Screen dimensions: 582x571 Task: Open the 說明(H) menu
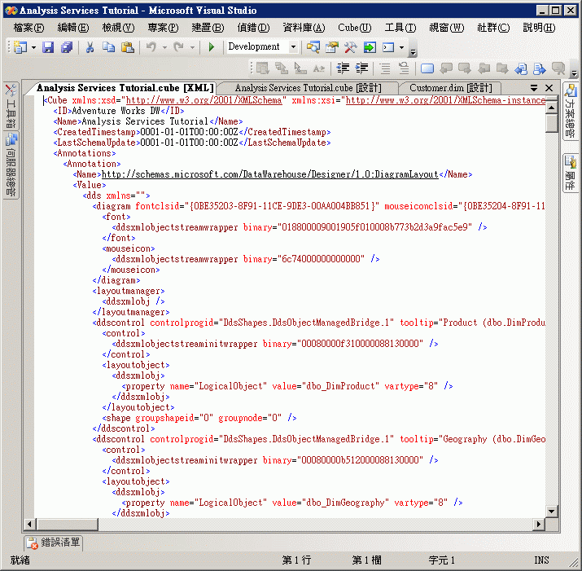pyautogui.click(x=539, y=28)
